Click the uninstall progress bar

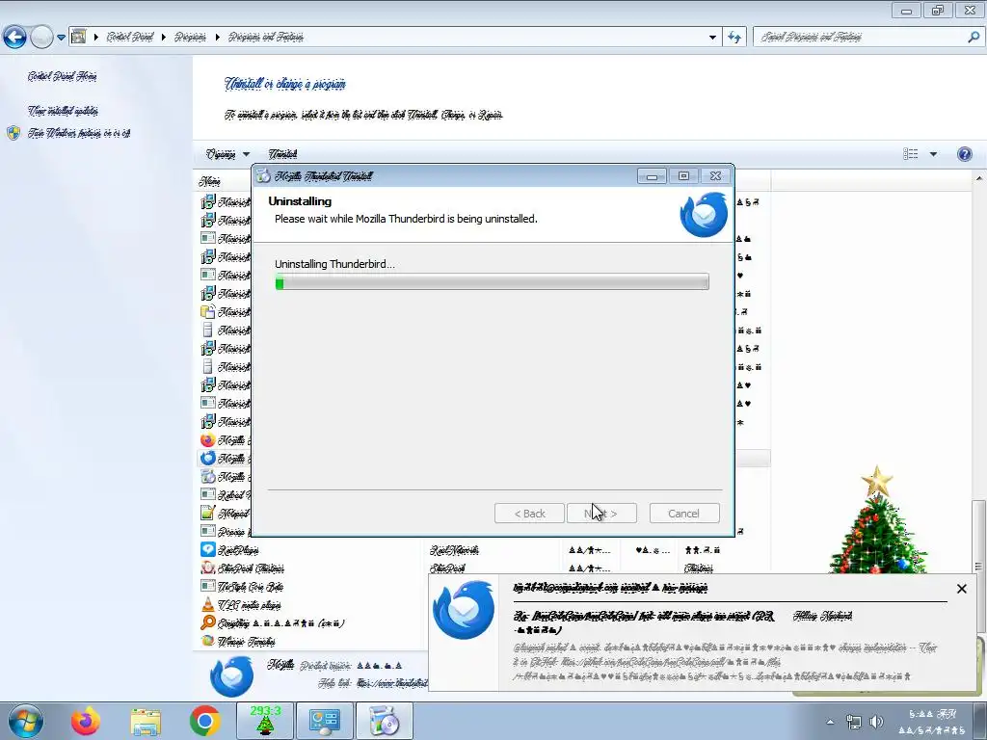492,282
